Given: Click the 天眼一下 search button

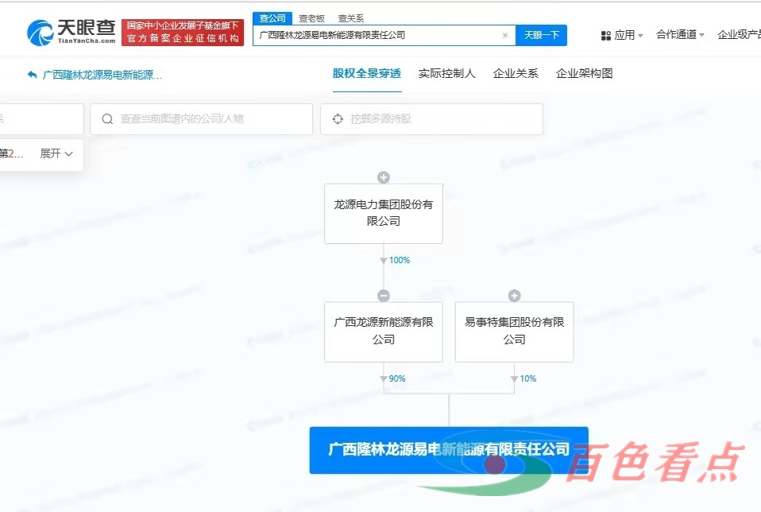Looking at the screenshot, I should pos(541,36).
